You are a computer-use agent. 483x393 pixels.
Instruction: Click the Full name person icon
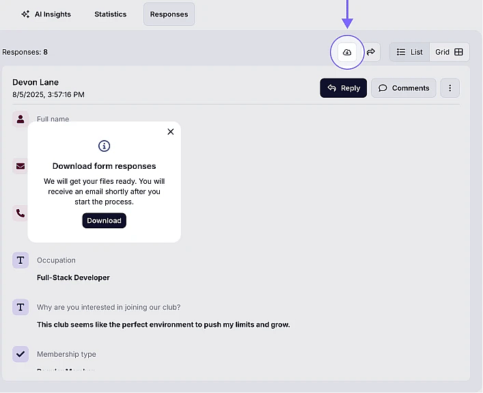tap(20, 119)
